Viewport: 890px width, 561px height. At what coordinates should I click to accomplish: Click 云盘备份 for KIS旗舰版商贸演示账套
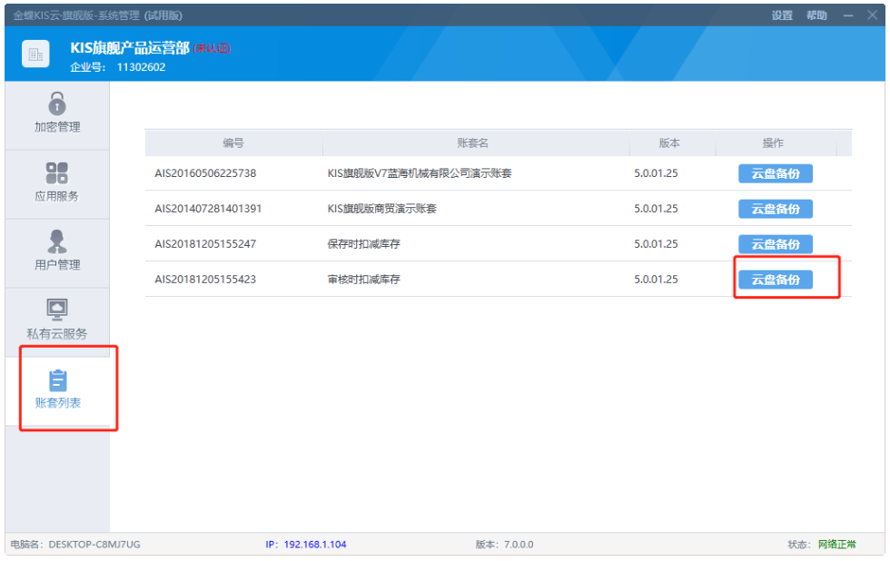pyautogui.click(x=775, y=209)
